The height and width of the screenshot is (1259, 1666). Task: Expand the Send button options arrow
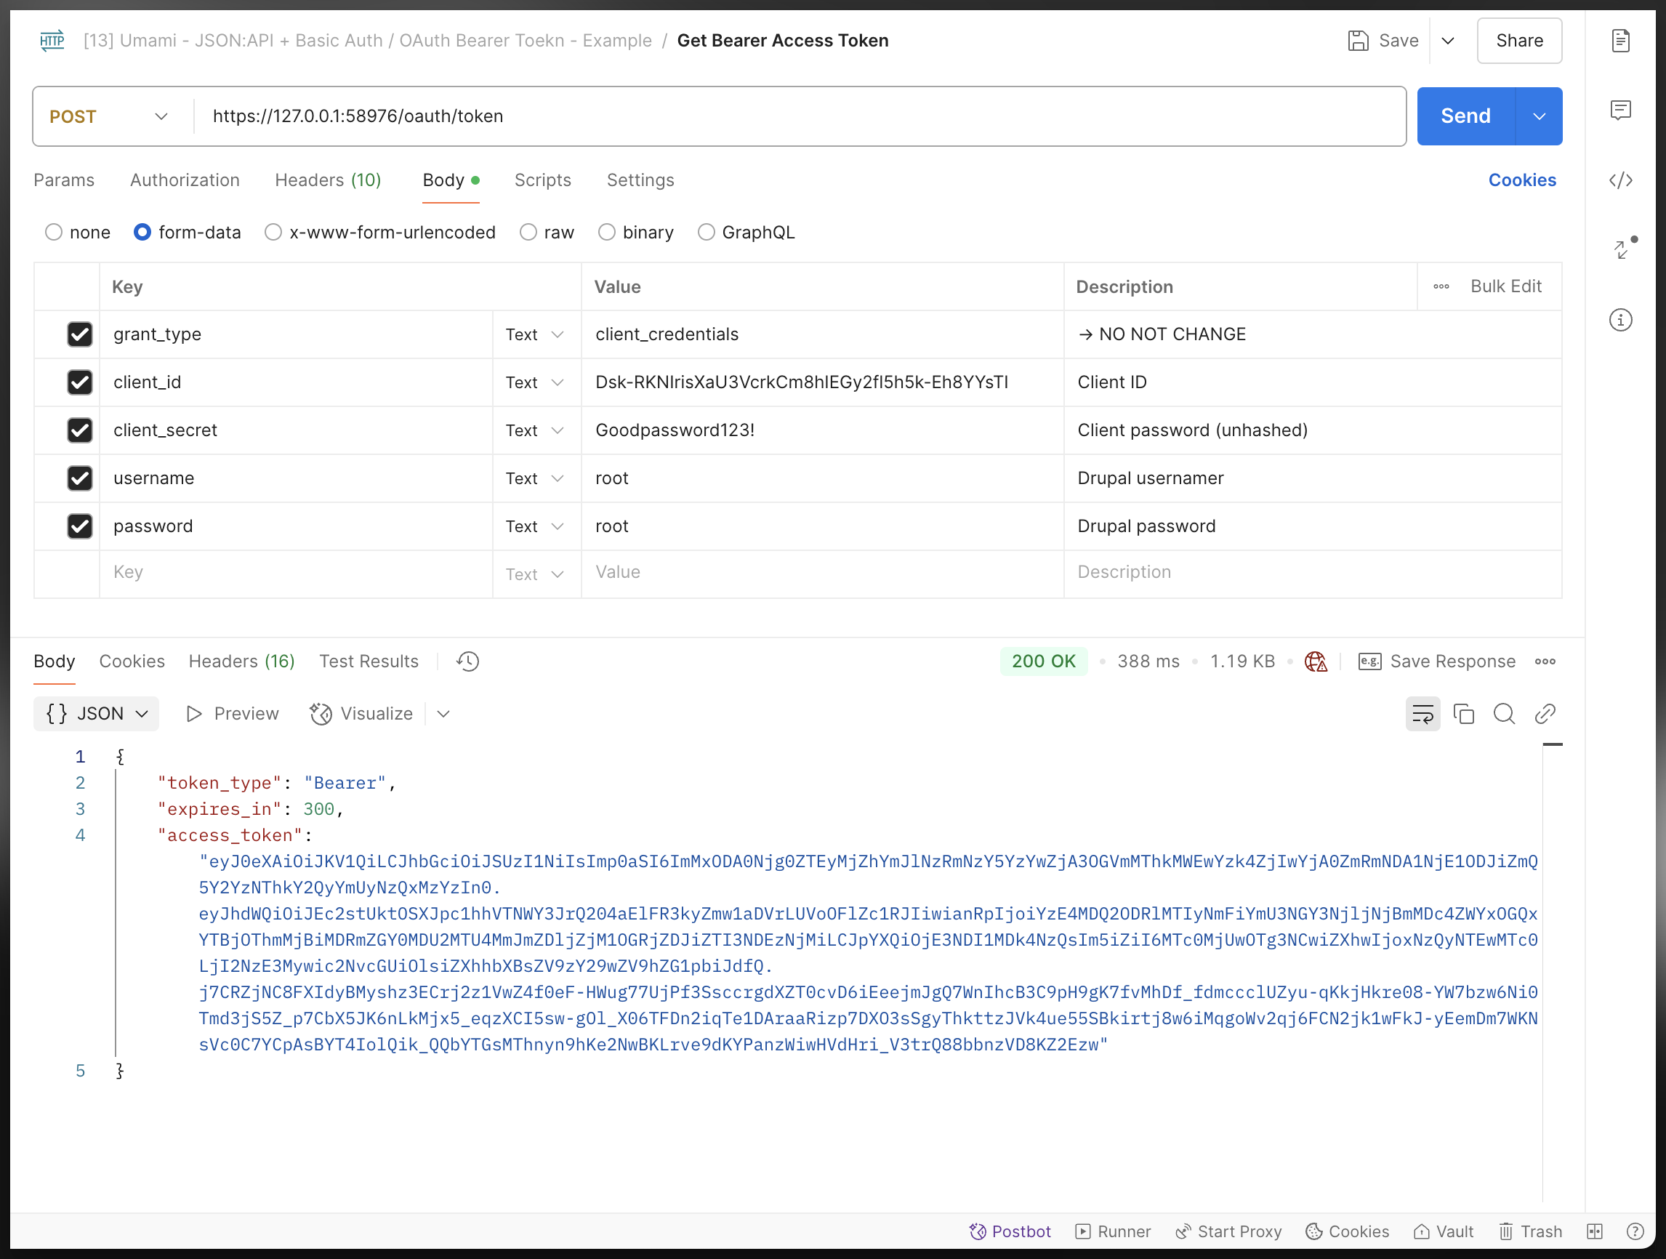point(1539,117)
